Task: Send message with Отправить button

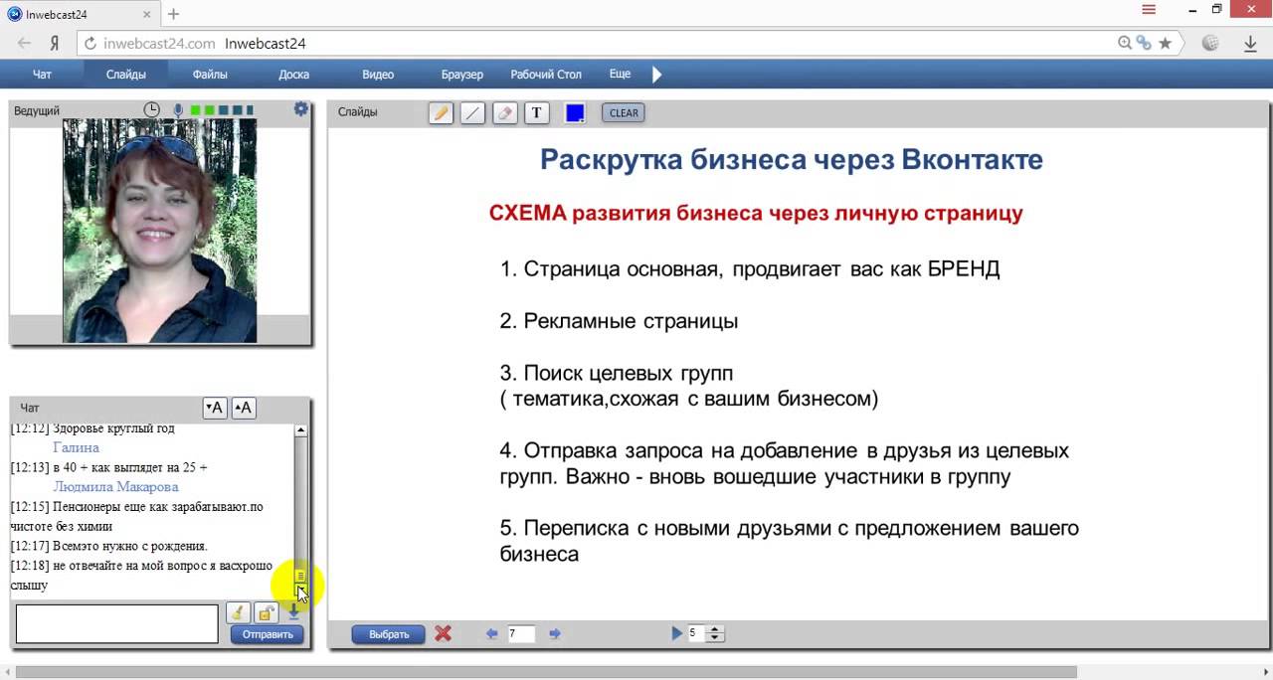Action: click(268, 634)
